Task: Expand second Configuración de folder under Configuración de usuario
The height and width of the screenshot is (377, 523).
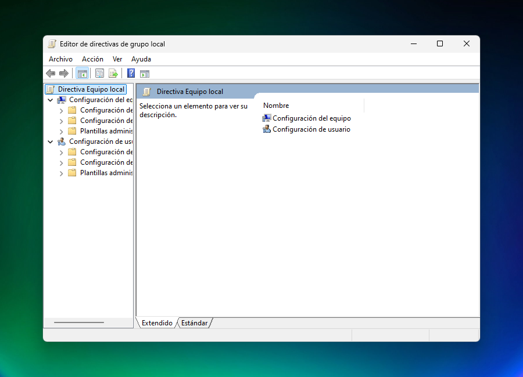Action: pos(62,163)
